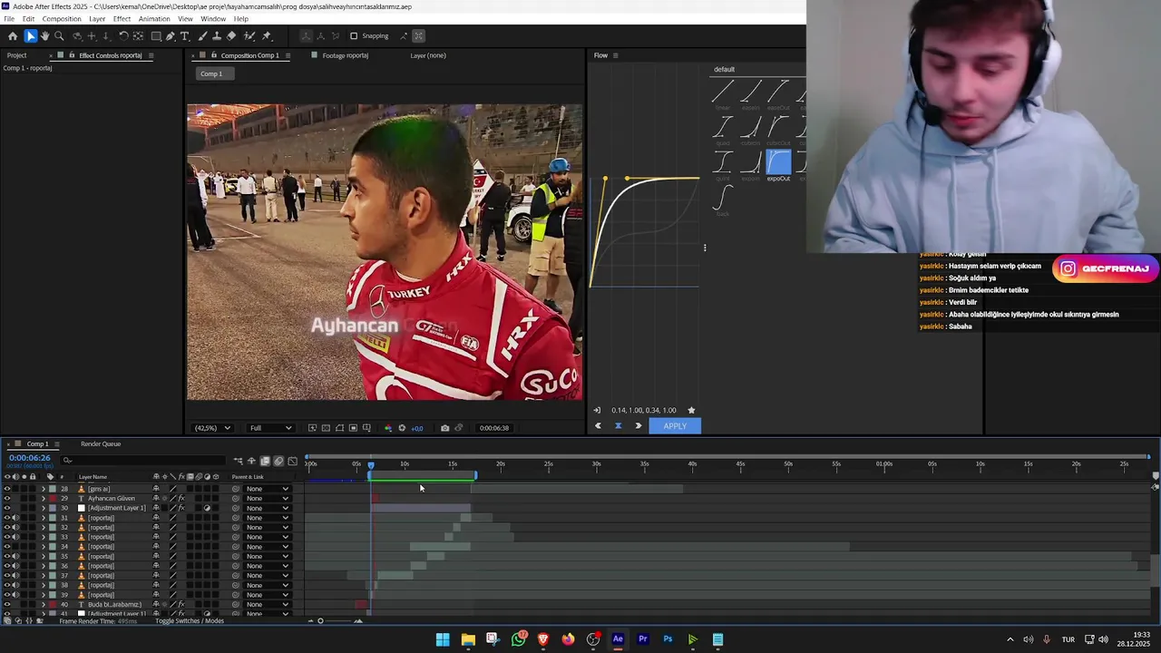
Task: Switch to the Render Queue tab
Action: 101,444
